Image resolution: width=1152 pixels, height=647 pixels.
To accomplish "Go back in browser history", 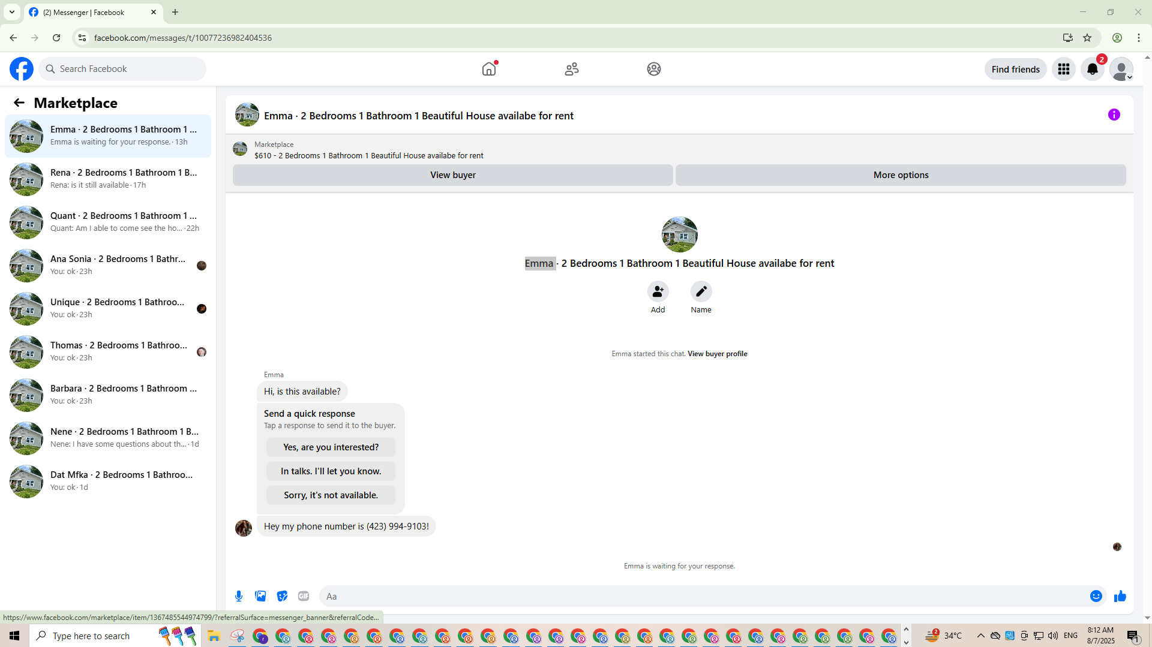I will tap(13, 38).
